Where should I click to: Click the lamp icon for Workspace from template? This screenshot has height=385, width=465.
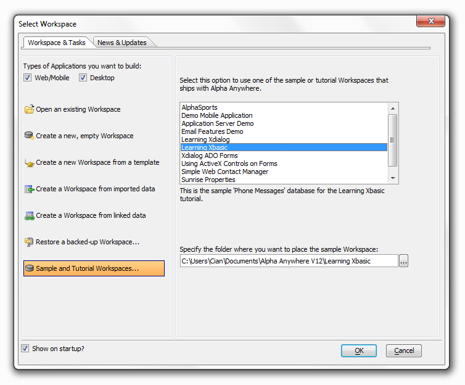pyautogui.click(x=29, y=162)
